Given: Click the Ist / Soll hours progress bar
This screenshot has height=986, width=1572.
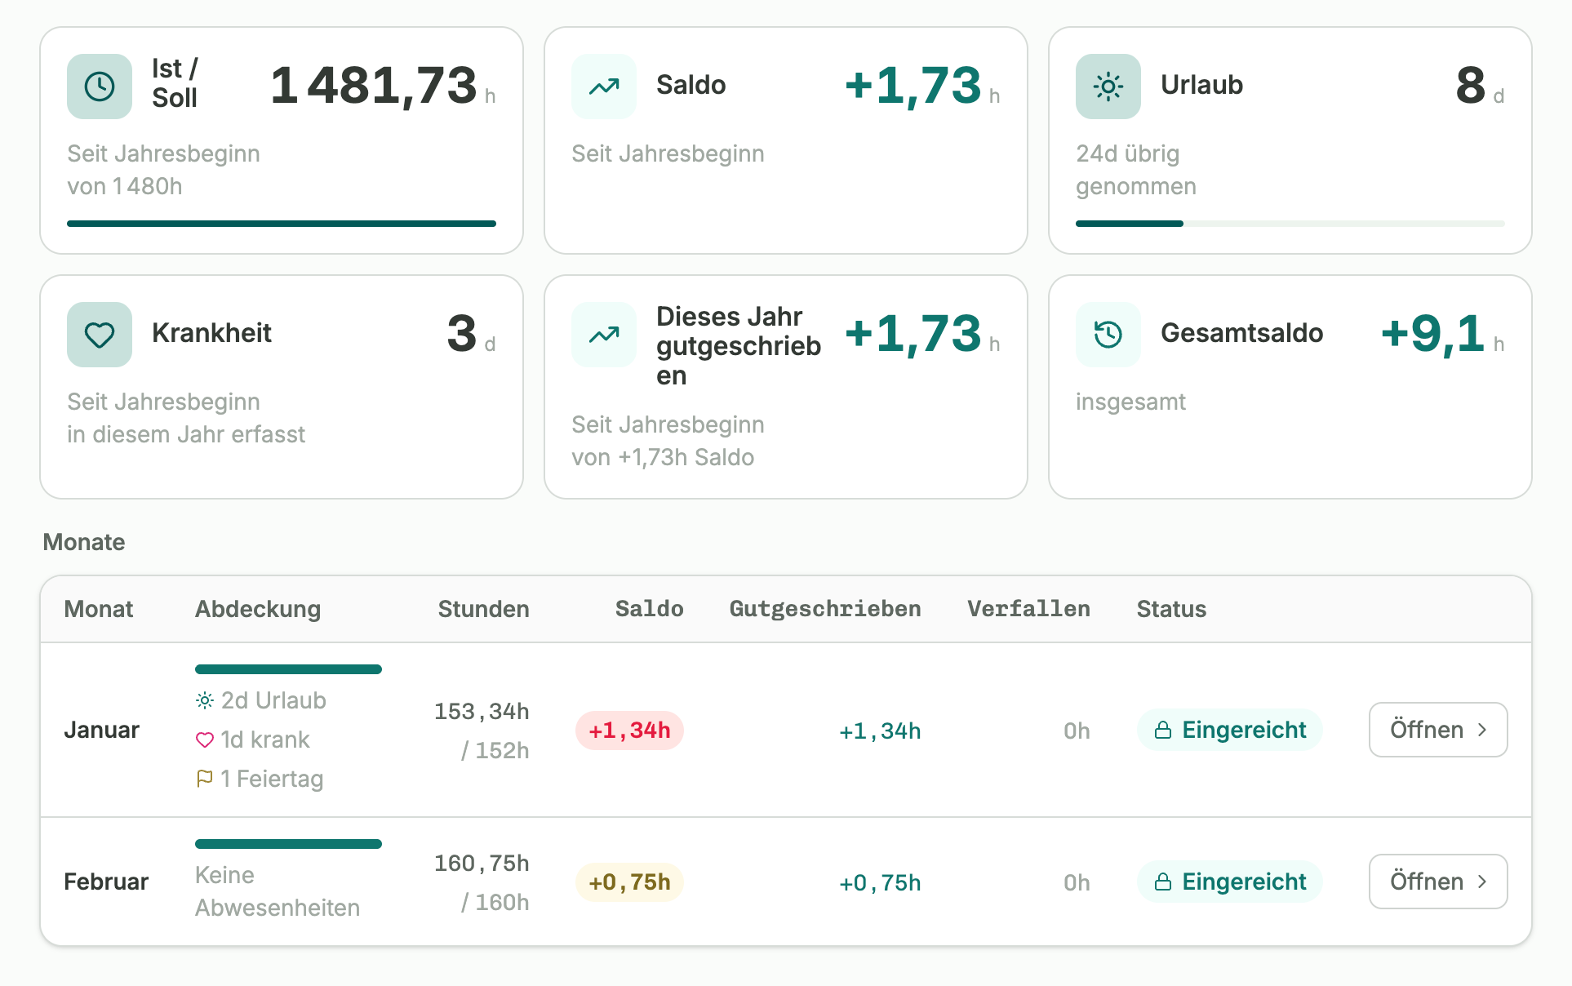Looking at the screenshot, I should 282,224.
